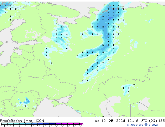
Task: Click the weatheronline.co.uk copyright link
Action: point(143,125)
